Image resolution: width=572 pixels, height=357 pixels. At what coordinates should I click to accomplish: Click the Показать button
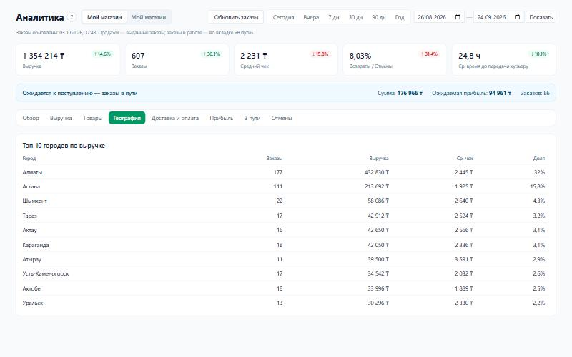coord(541,17)
